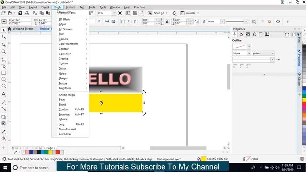Select the Ellipse tool
Screen dimensions: 306x172
coord(3,79)
